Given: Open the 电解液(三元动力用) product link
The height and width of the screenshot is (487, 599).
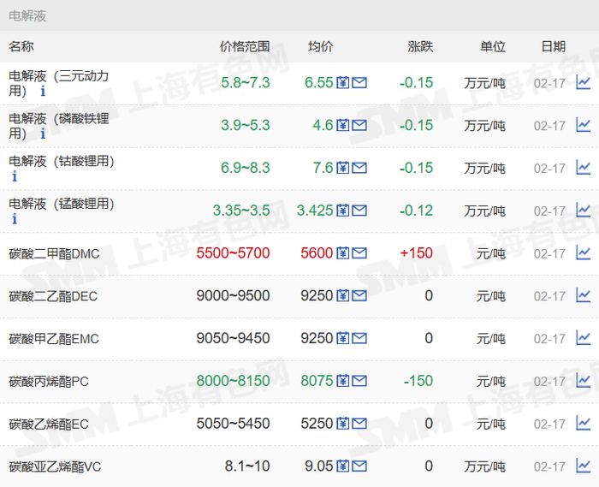Looking at the screenshot, I should (x=58, y=83).
